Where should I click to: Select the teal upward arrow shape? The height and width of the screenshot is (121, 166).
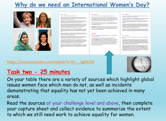click(x=109, y=62)
